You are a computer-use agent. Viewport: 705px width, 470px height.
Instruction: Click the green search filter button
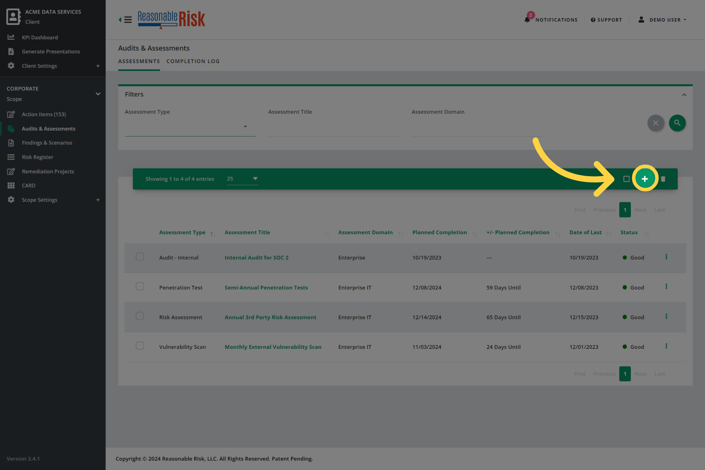(x=677, y=123)
